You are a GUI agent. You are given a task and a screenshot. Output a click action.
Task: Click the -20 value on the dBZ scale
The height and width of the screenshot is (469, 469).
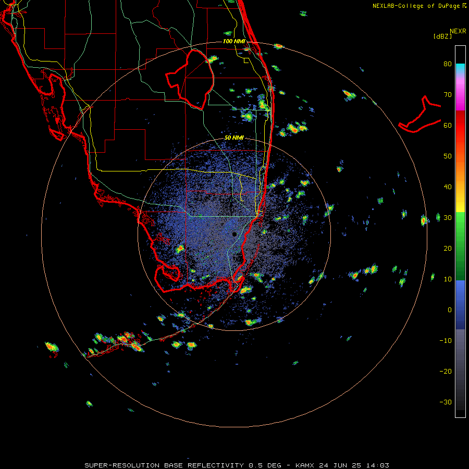point(446,371)
